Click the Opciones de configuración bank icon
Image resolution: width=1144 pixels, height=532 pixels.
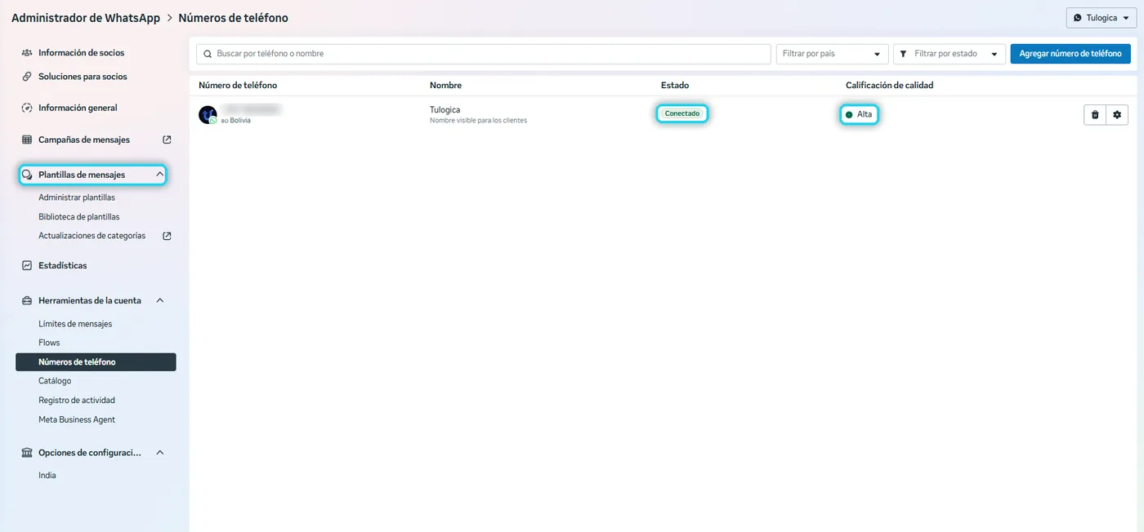(27, 453)
